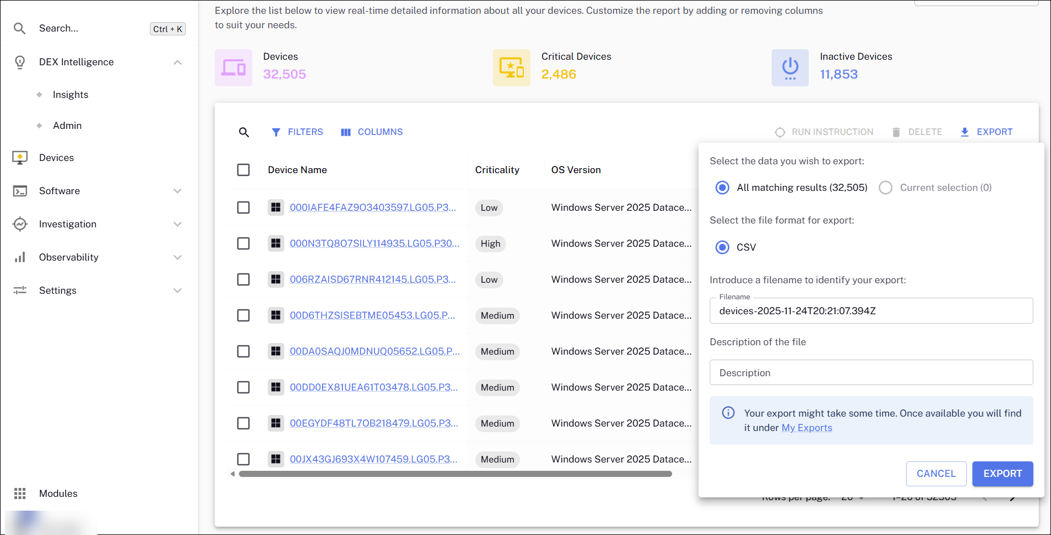The height and width of the screenshot is (535, 1051).
Task: Click the Export download icon in toolbar
Action: point(965,132)
